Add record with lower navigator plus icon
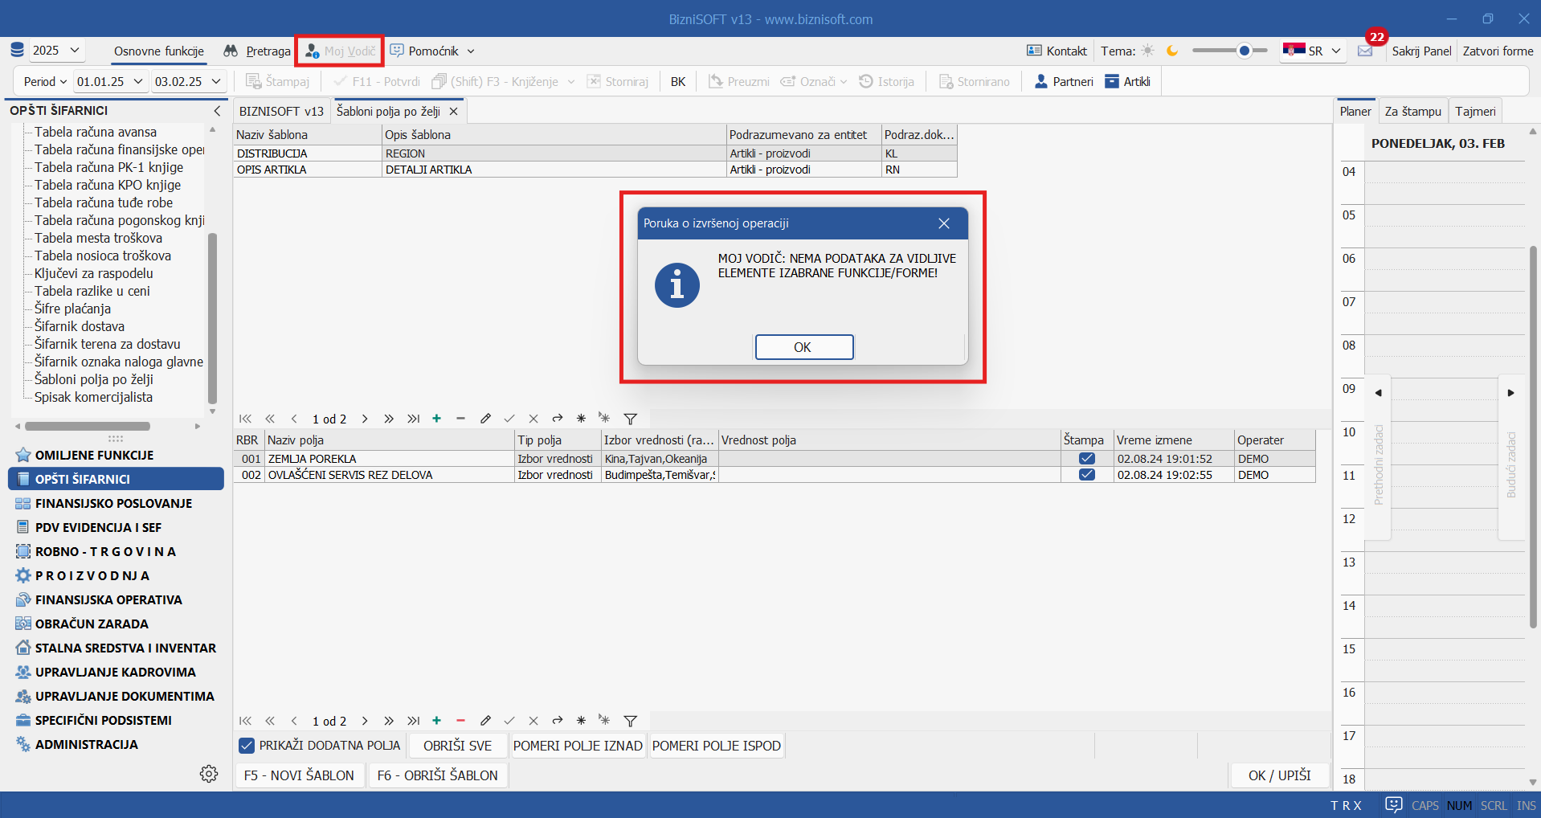This screenshot has width=1541, height=818. click(436, 721)
